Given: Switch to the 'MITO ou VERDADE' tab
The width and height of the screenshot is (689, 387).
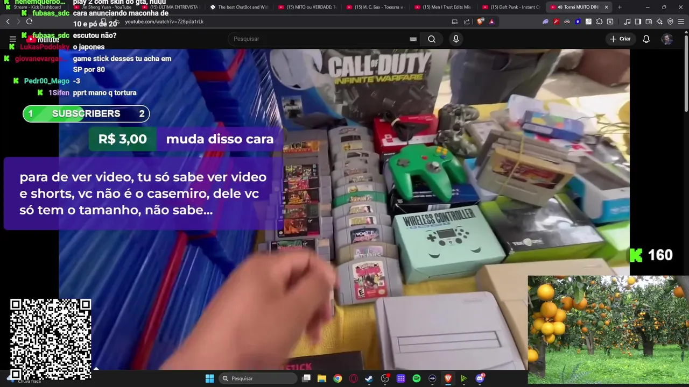Looking at the screenshot, I should click(307, 7).
